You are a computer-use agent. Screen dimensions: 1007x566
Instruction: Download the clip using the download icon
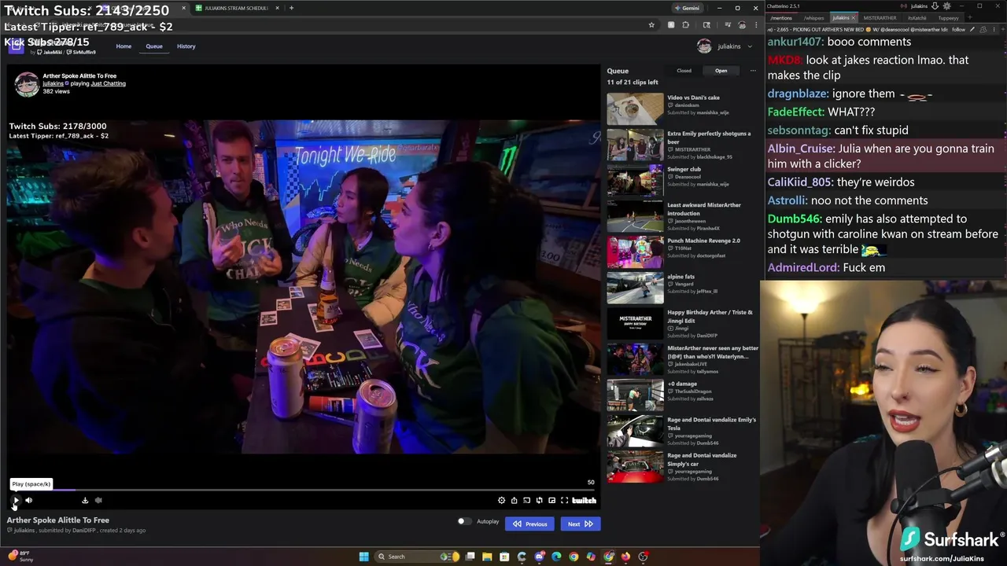click(x=85, y=500)
